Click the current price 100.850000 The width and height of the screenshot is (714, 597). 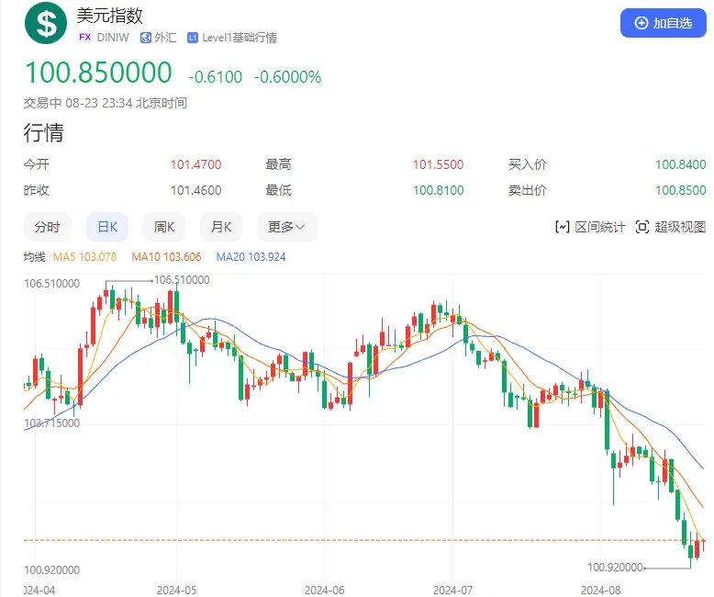click(x=98, y=73)
